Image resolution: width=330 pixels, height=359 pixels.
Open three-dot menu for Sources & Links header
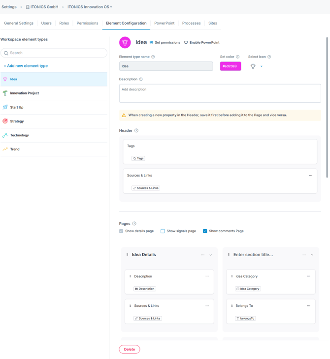[x=310, y=176]
